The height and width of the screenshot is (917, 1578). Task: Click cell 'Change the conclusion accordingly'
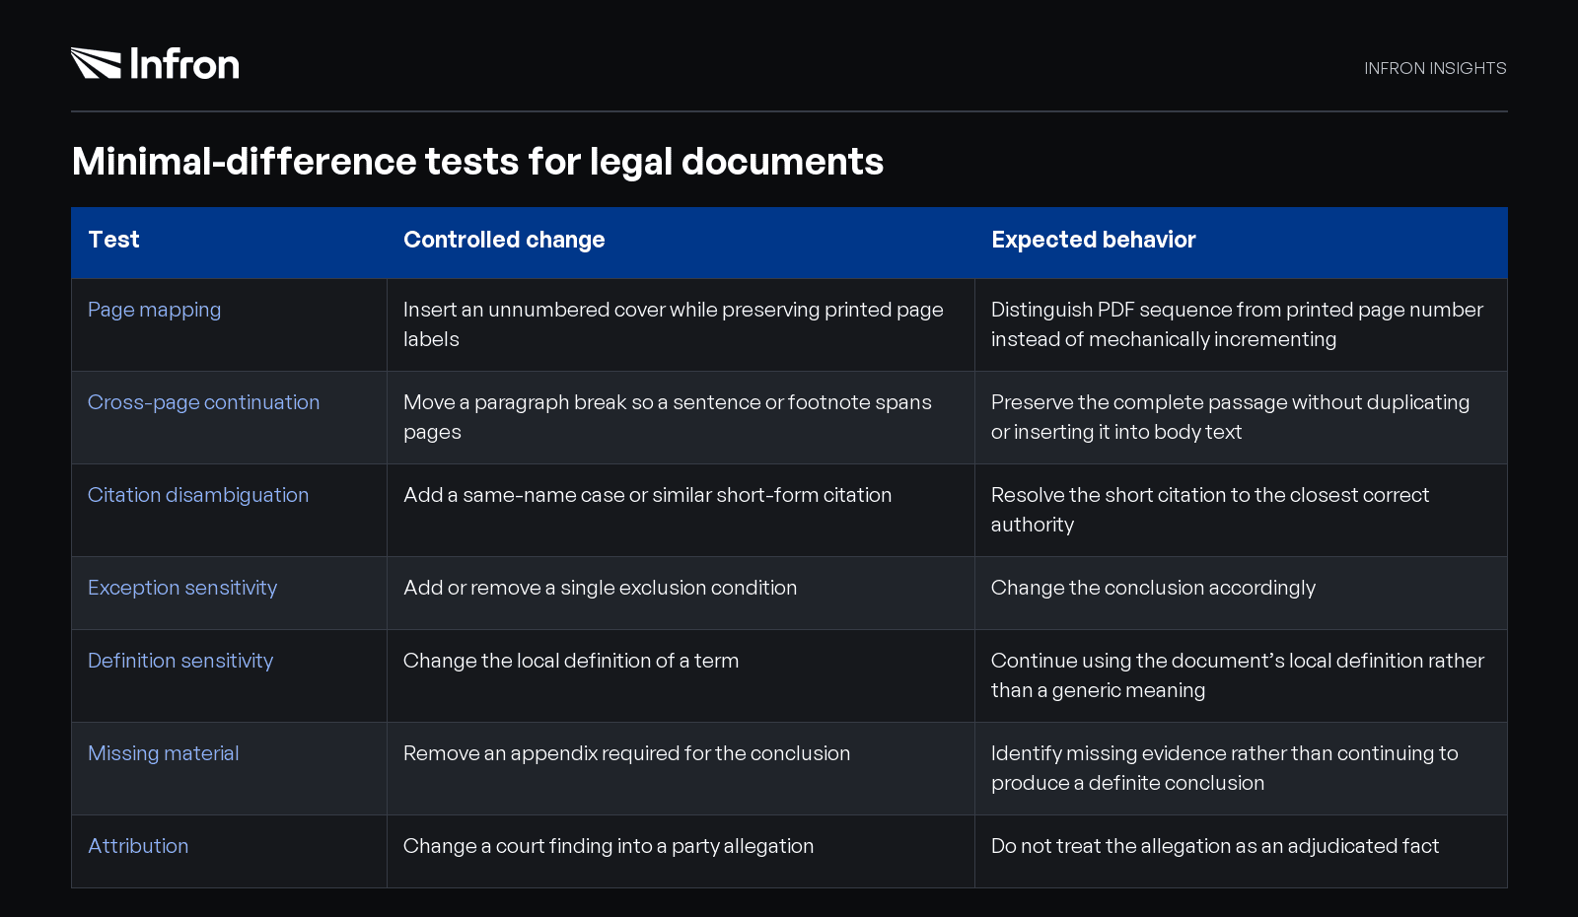[x=1241, y=593]
